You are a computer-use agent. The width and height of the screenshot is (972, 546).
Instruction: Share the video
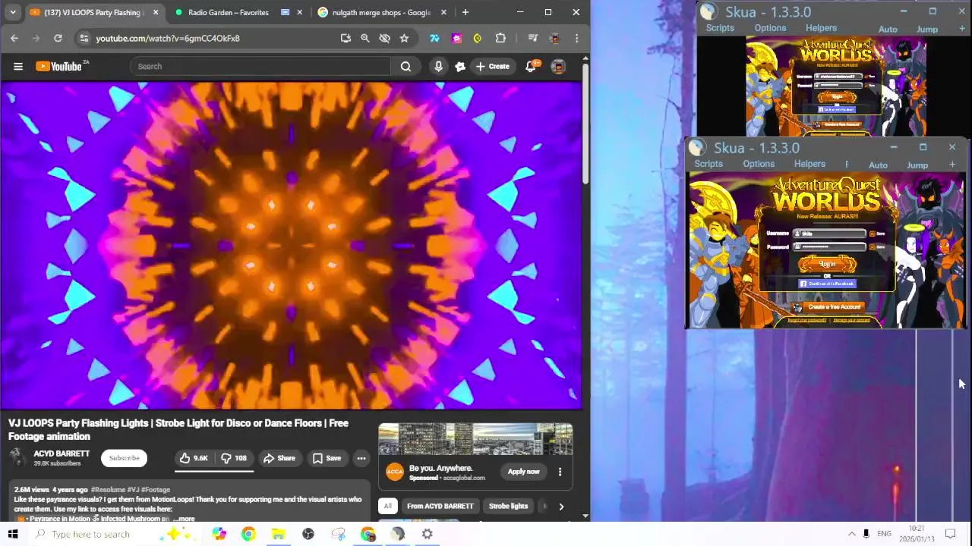[x=279, y=458]
